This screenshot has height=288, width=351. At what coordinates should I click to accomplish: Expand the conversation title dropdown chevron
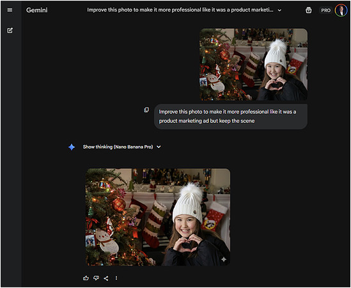click(x=279, y=10)
